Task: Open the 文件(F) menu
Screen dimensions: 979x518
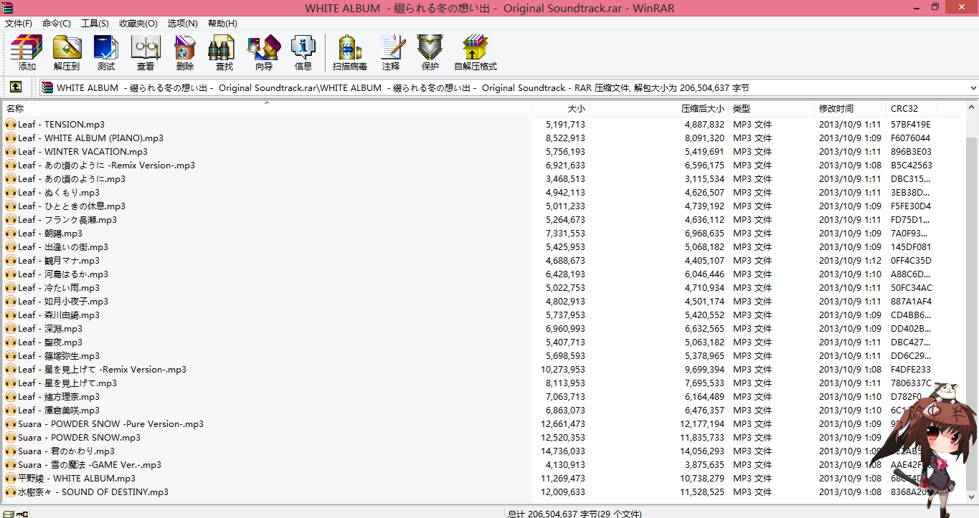Action: point(19,24)
